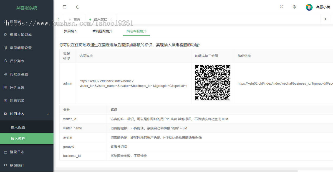333x172 pixels.
Task: Click the 评价列表 thumbs-up icon
Action: tap(5, 61)
